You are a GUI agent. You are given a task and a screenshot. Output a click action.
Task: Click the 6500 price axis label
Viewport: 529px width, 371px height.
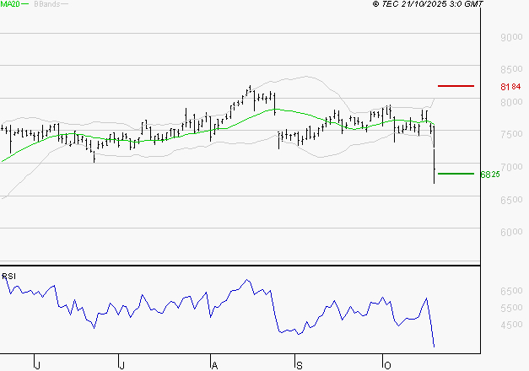click(511, 200)
